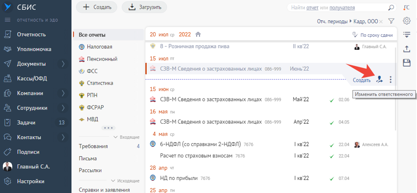Expand the Сотрудники sidebar submenu

coord(63,108)
